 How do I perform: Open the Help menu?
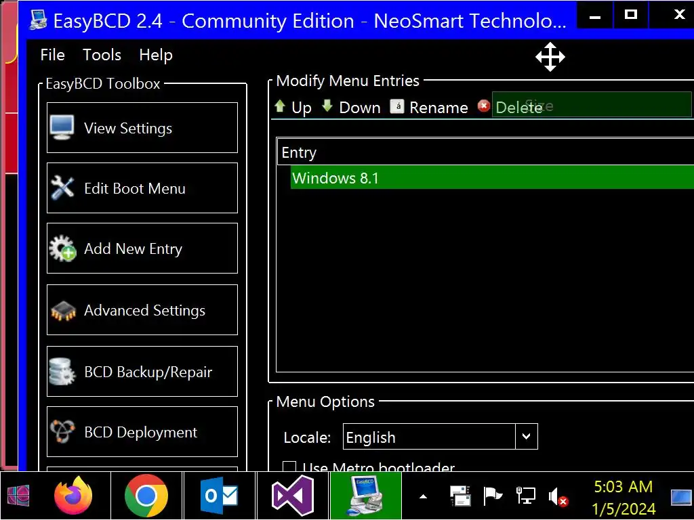[x=156, y=55]
